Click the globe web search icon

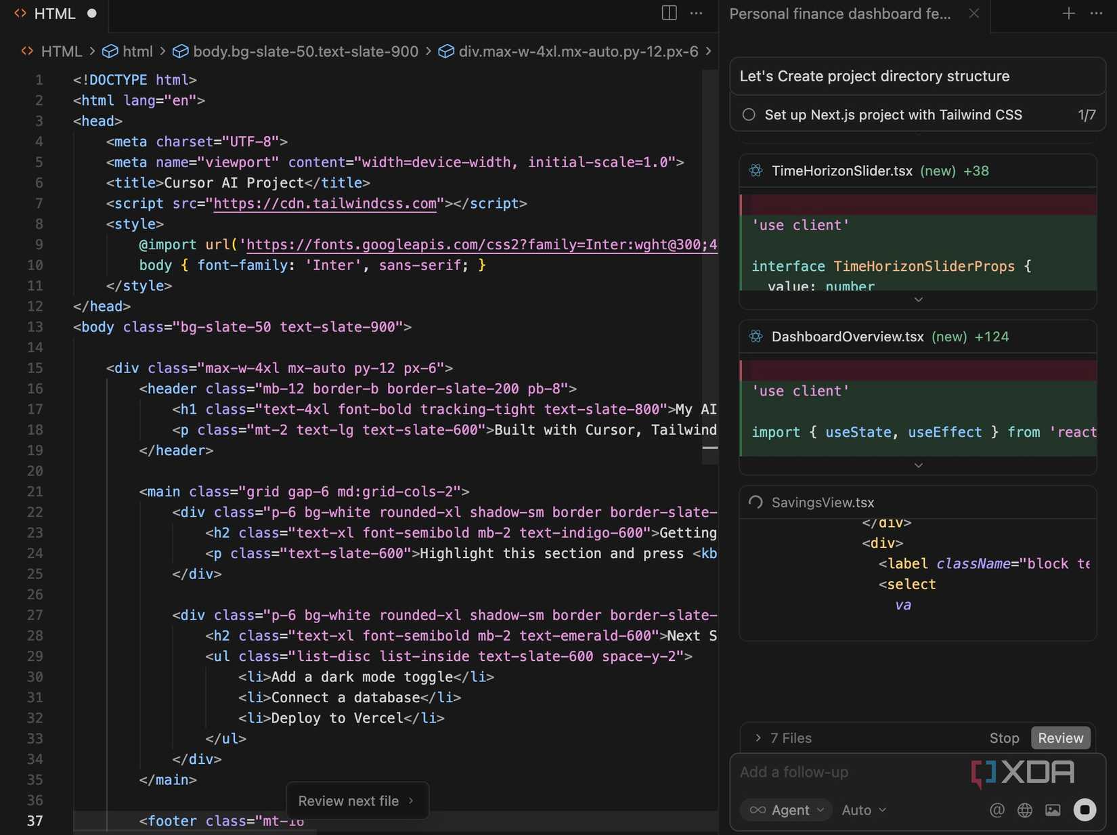click(x=1025, y=810)
